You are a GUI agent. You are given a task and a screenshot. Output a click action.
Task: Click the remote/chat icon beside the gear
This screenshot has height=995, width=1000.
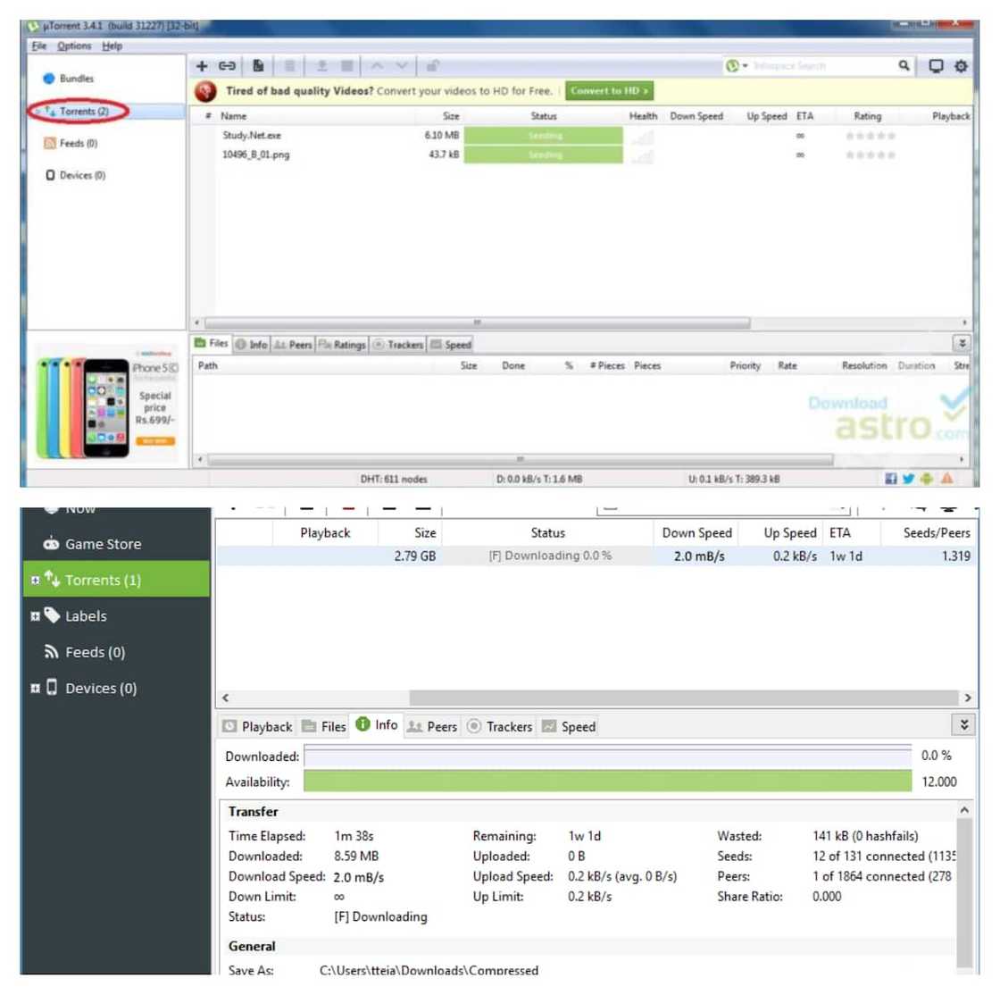coord(936,66)
